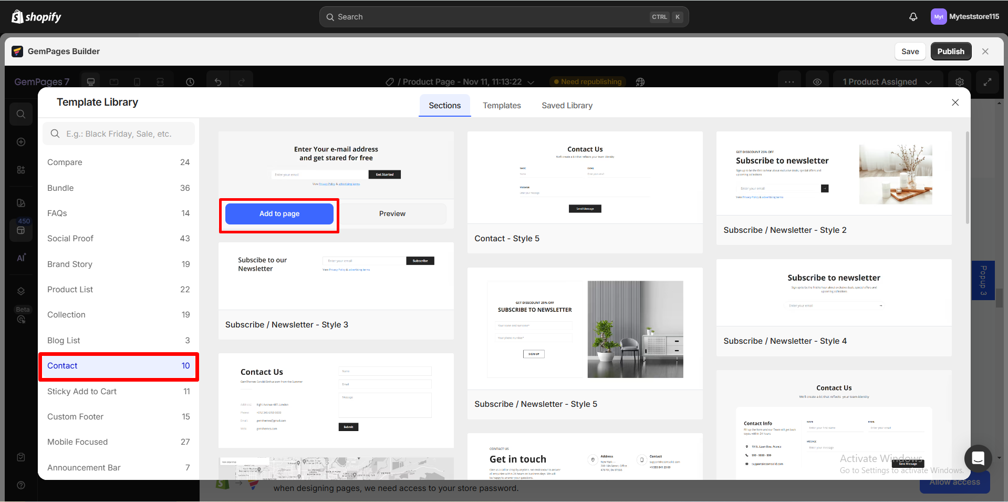The width and height of the screenshot is (1008, 502).
Task: Expand the Product Page name dropdown
Action: pos(532,82)
